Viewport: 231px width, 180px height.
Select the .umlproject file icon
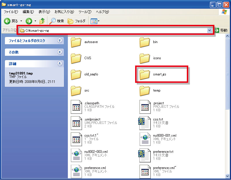76,123
